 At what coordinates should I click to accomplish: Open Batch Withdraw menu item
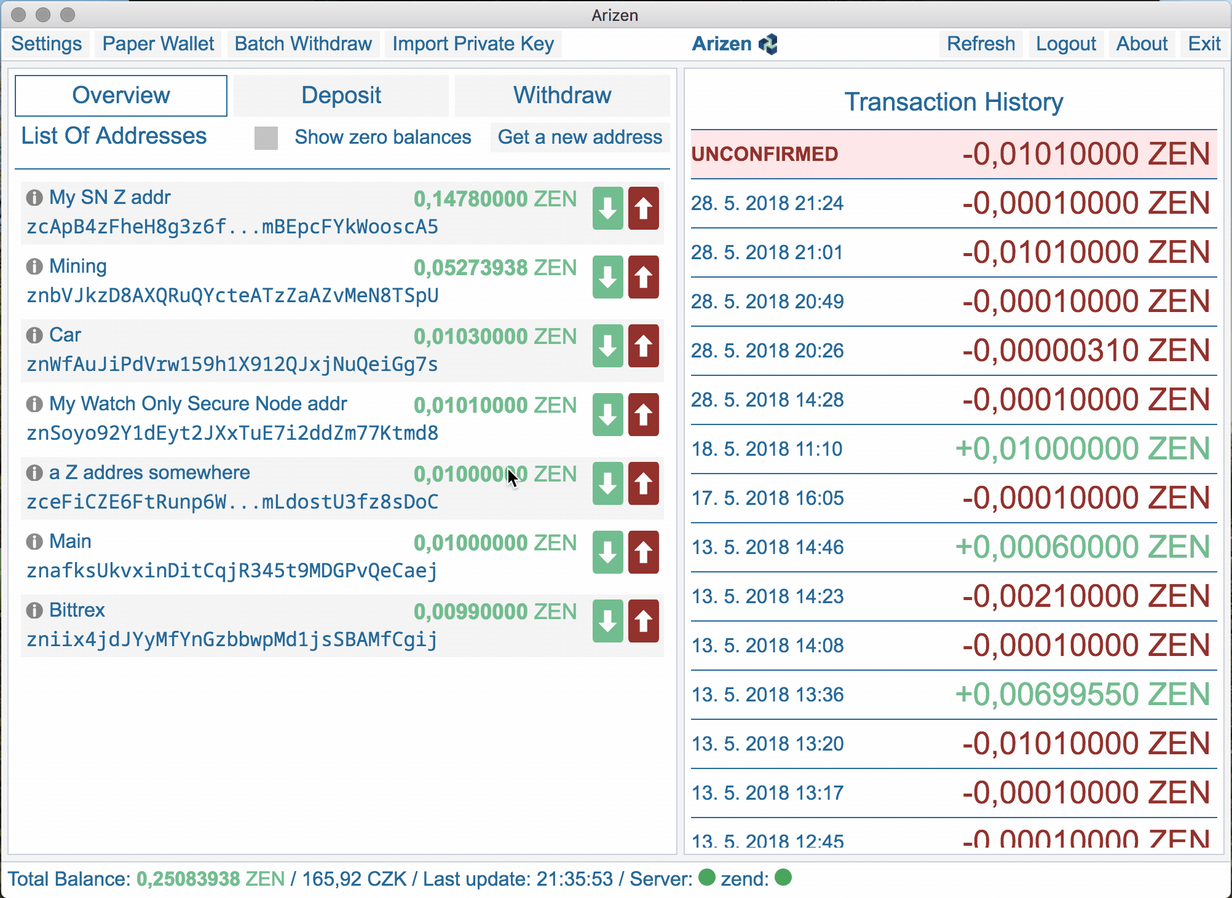pyautogui.click(x=303, y=44)
